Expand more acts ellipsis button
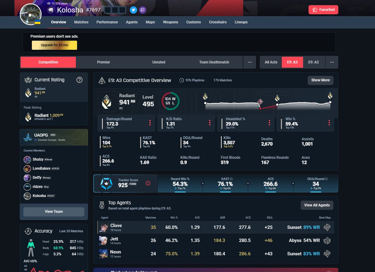This screenshot has width=375, height=272. (x=332, y=62)
